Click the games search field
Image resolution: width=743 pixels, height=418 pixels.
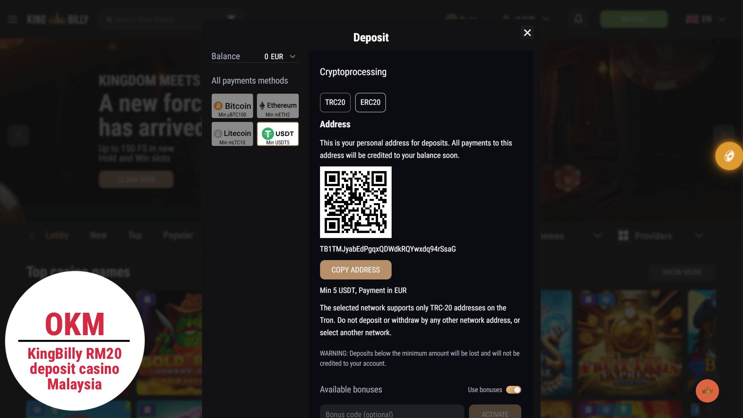pyautogui.click(x=170, y=19)
